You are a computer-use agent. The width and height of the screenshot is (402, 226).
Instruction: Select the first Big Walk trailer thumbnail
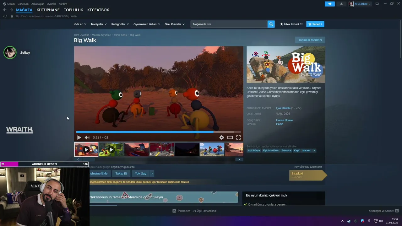pos(86,149)
